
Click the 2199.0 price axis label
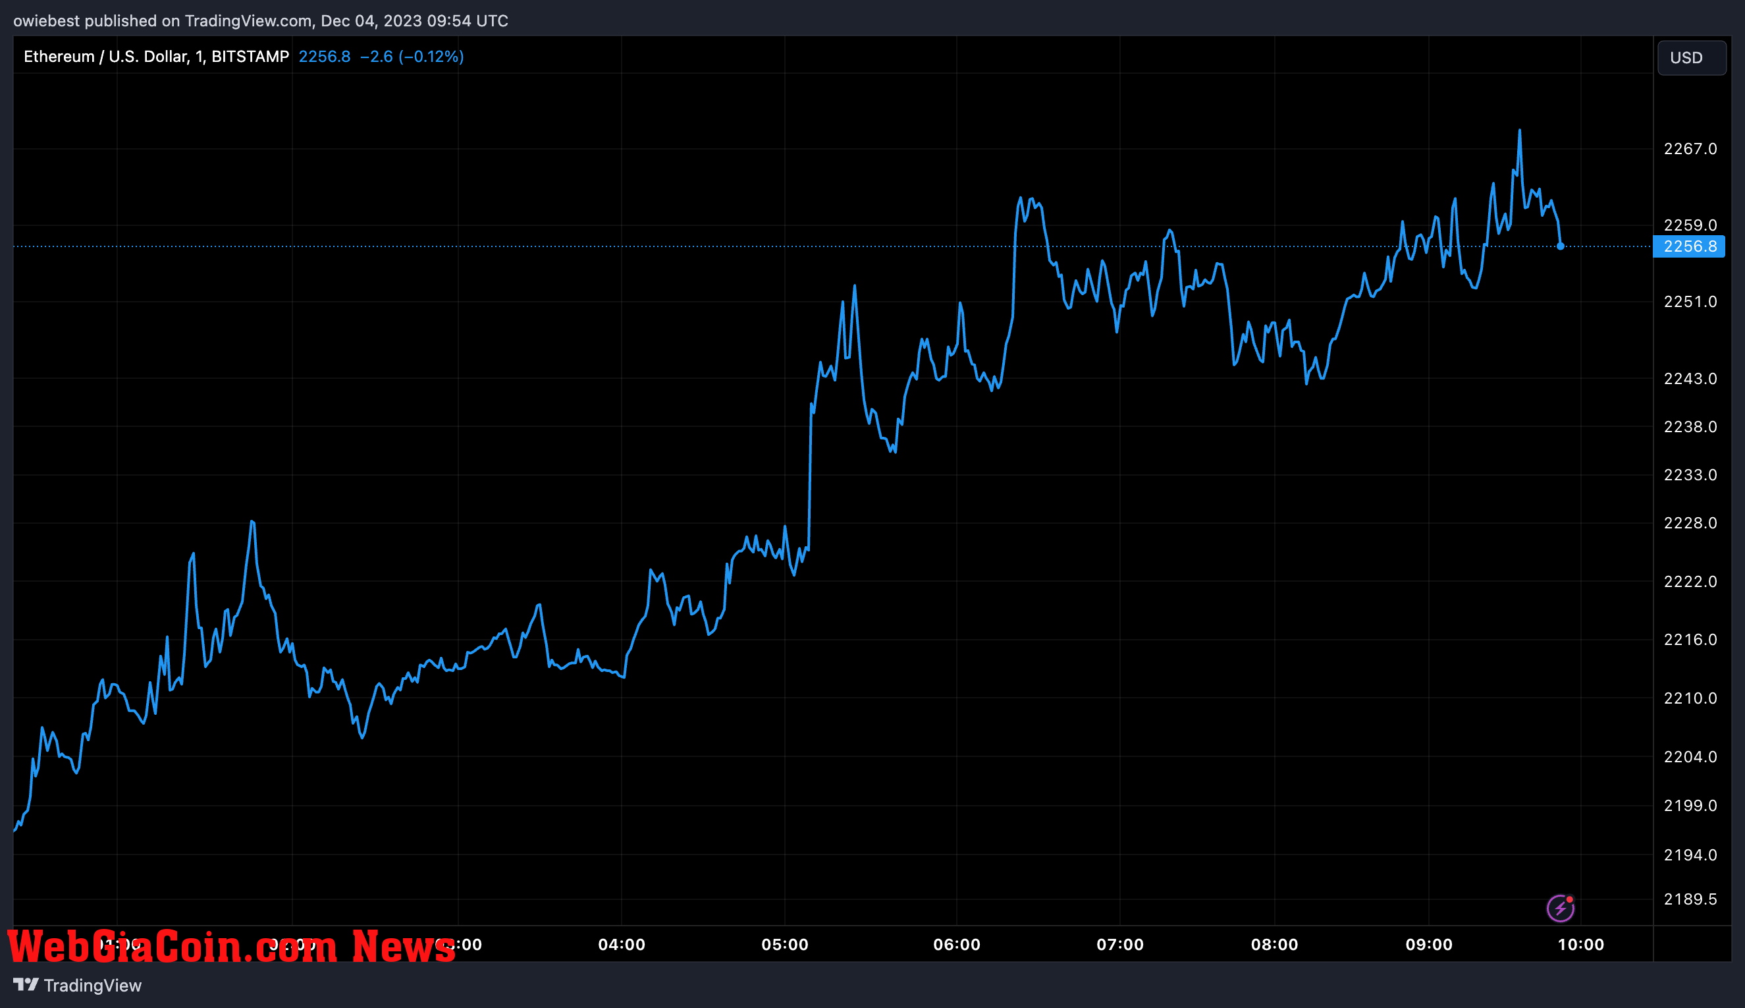tap(1690, 806)
